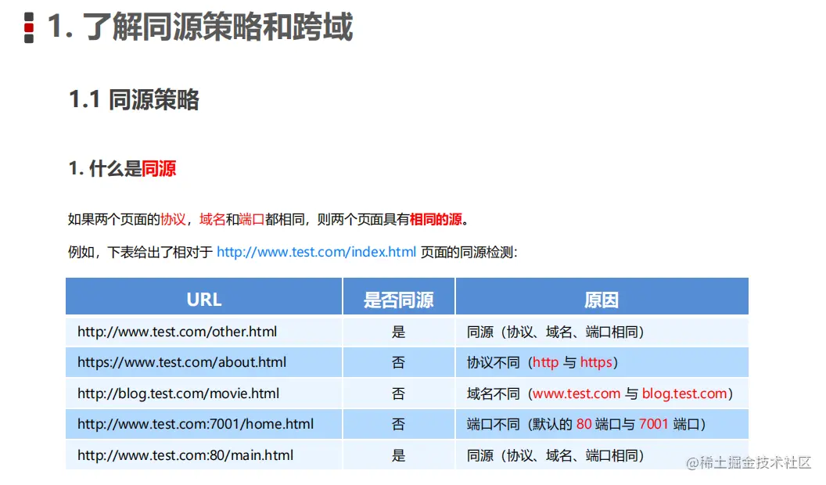Image resolution: width=826 pixels, height=485 pixels.
Task: Select the red word "端口" in the paragraph
Action: point(252,219)
